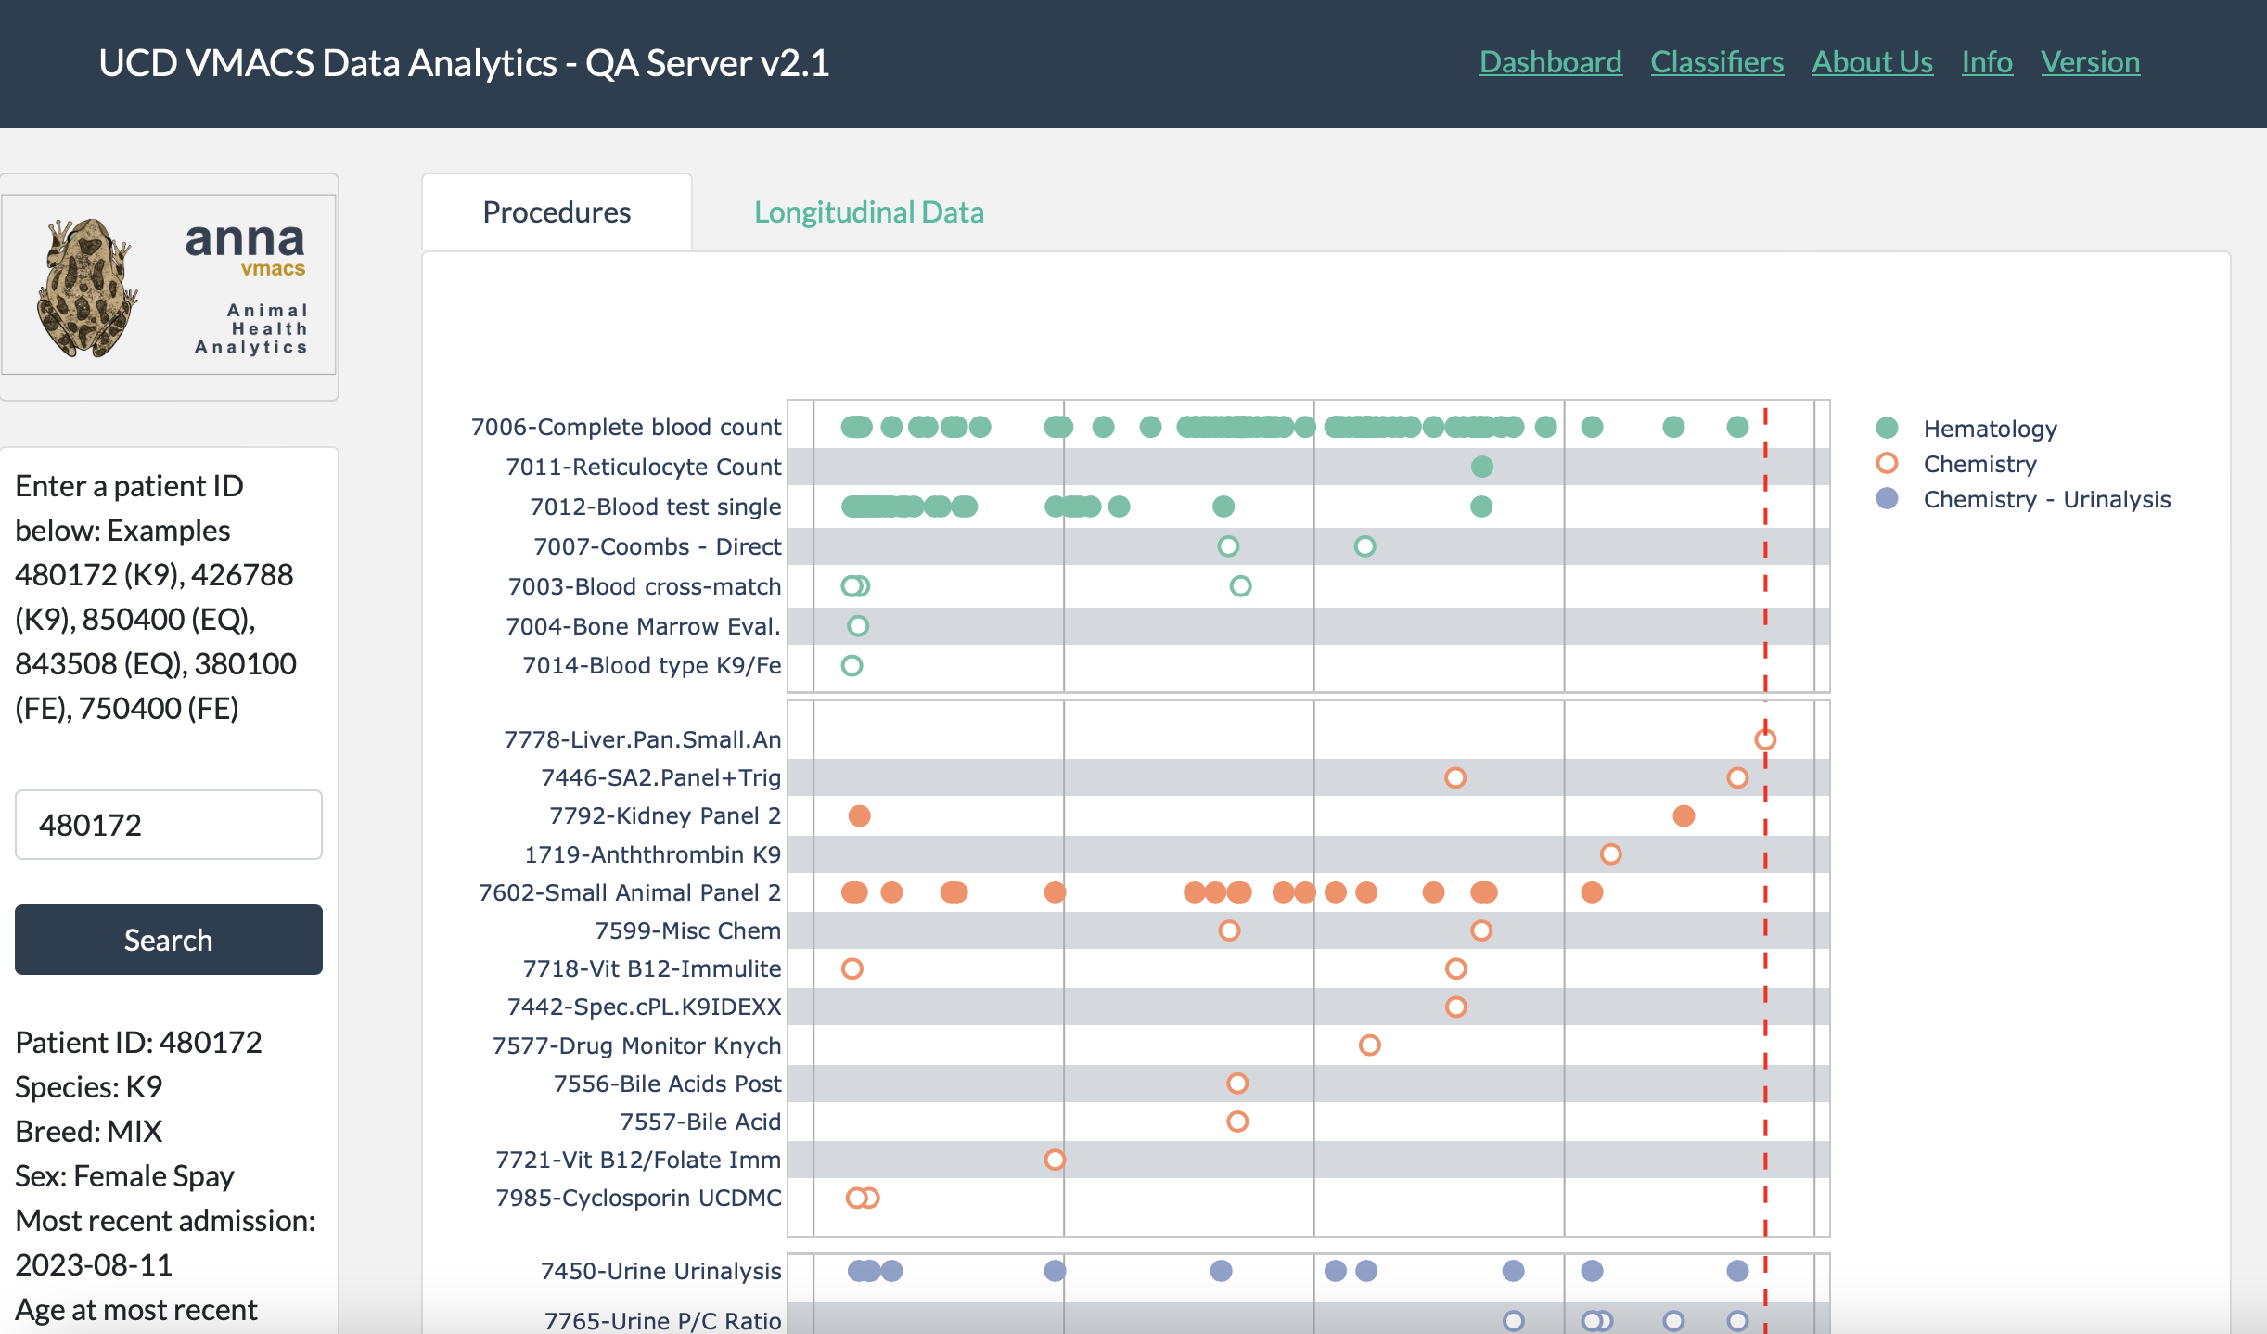This screenshot has height=1334, width=2267.
Task: Go to the About Us page
Action: [x=1872, y=62]
